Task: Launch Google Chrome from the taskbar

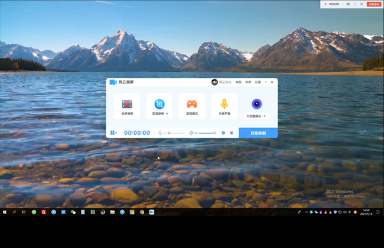Action: pyautogui.click(x=142, y=212)
